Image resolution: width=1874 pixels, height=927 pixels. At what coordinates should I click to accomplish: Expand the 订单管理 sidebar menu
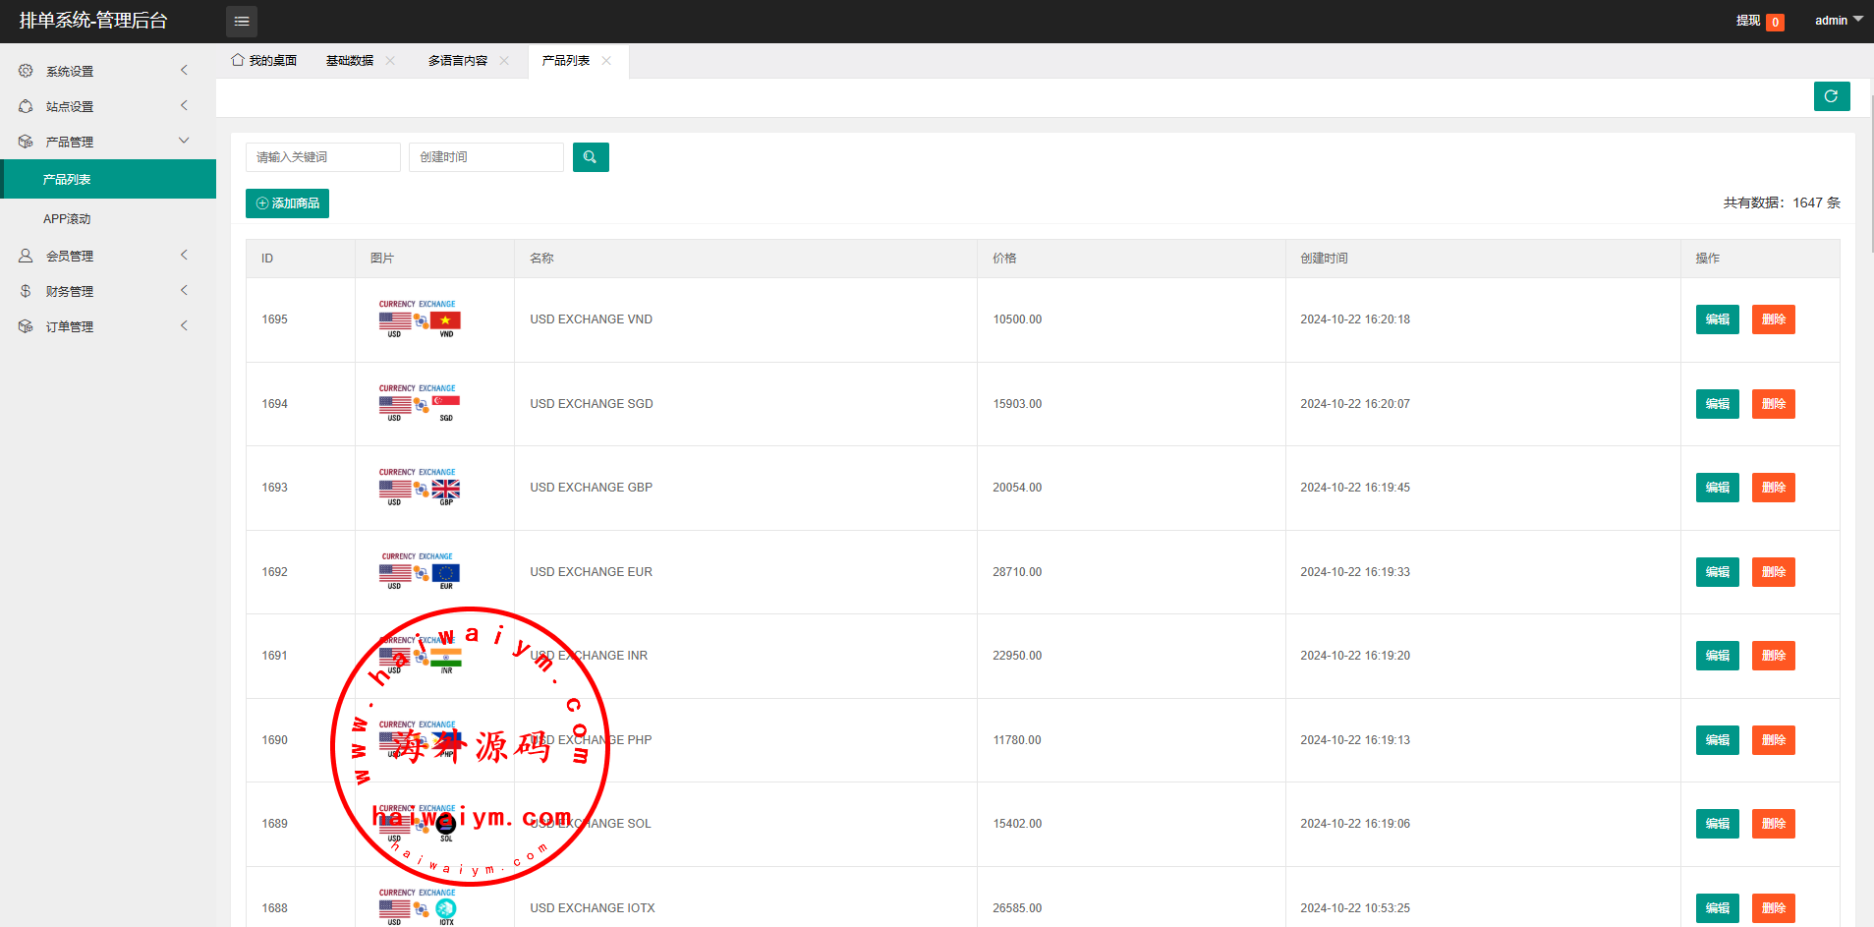pos(108,326)
